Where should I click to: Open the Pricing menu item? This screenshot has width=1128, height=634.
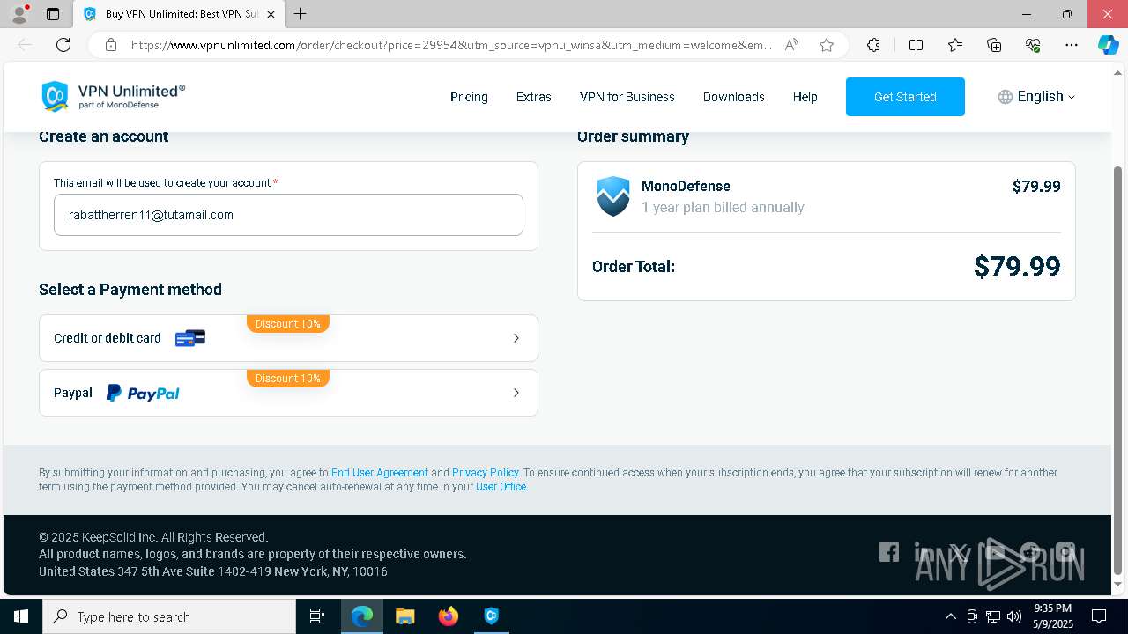tap(469, 97)
